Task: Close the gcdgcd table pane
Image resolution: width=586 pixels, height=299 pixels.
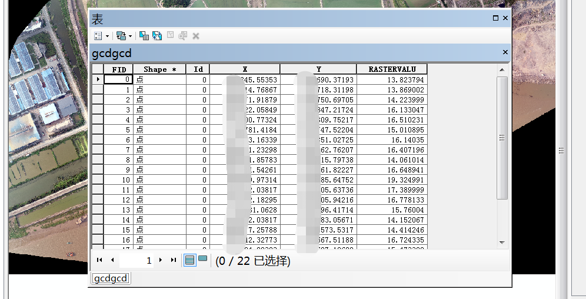Action: click(505, 52)
